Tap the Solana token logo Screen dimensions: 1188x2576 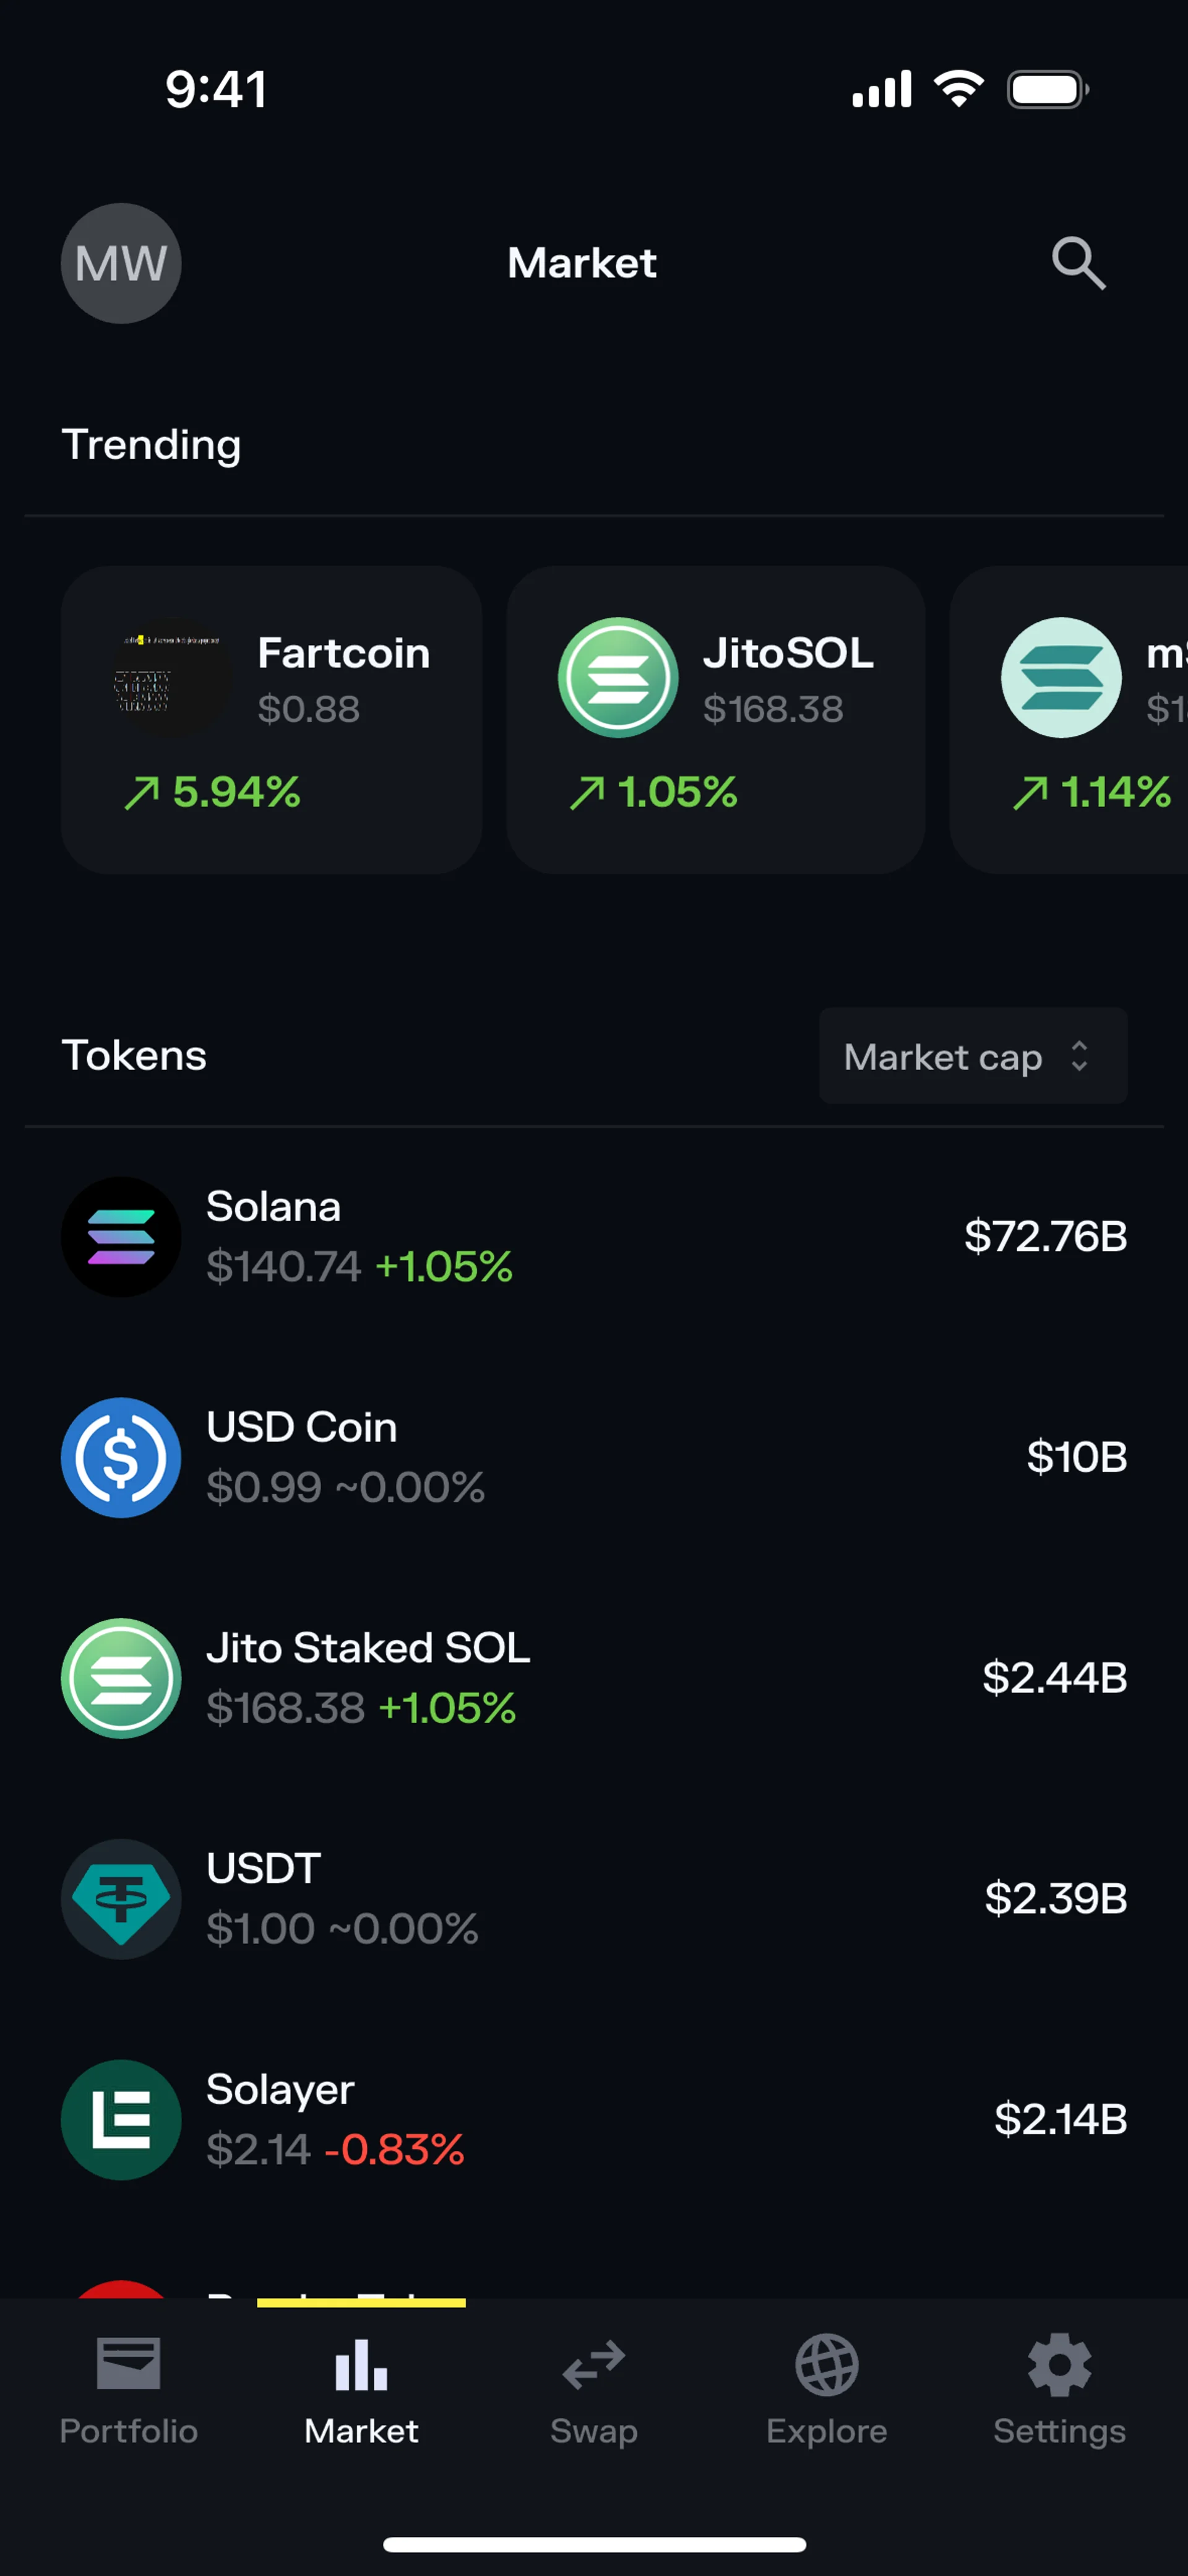pos(121,1237)
